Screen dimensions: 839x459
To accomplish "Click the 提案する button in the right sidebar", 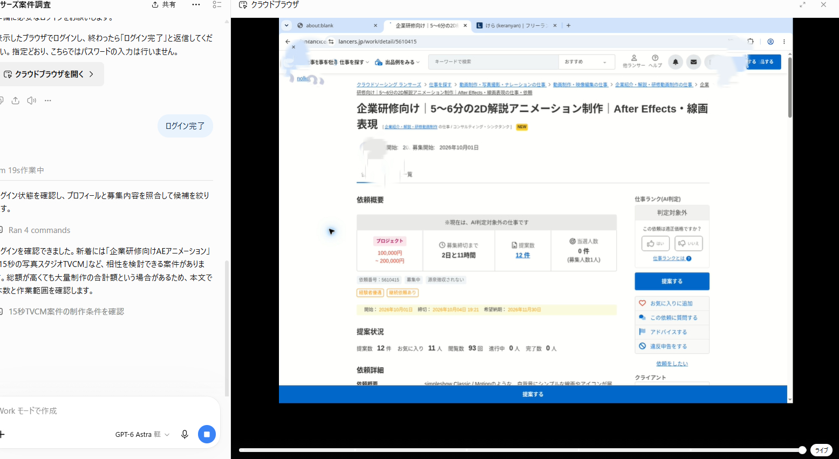I will pyautogui.click(x=672, y=281).
